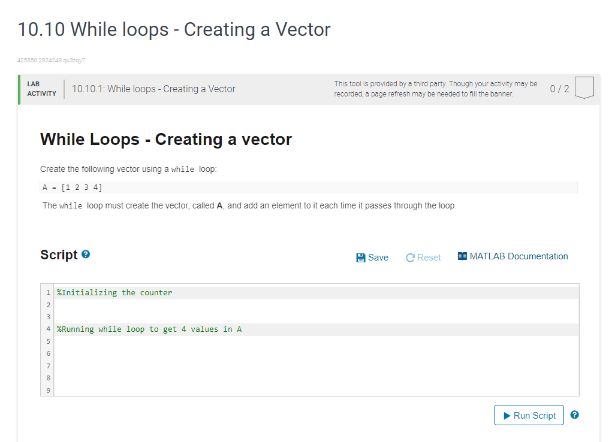615x442 pixels.
Task: Click the comment about running the while loop
Action: [x=148, y=329]
